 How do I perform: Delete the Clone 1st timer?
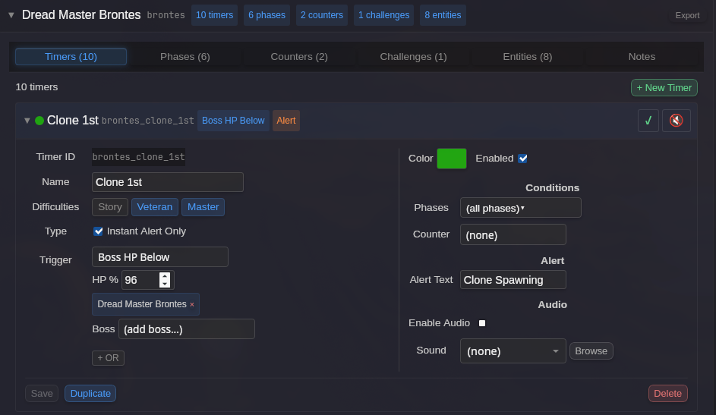(x=667, y=393)
